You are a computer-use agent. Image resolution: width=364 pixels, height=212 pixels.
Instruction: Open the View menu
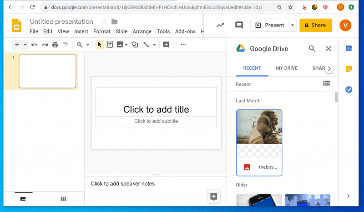coord(63,31)
